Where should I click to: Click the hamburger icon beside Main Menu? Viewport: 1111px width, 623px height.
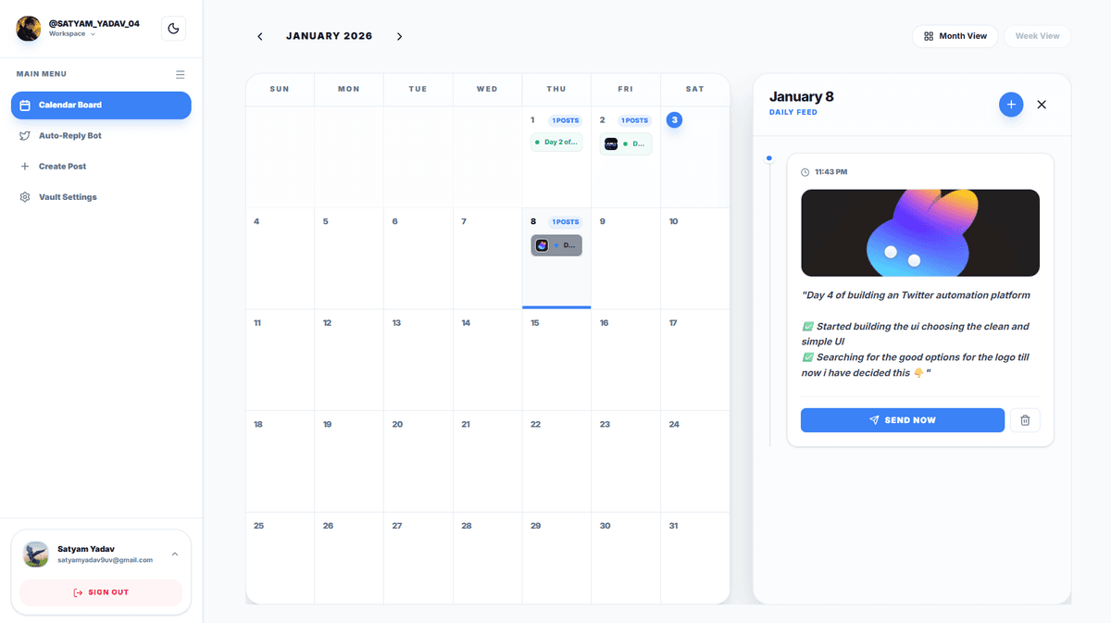click(x=181, y=74)
